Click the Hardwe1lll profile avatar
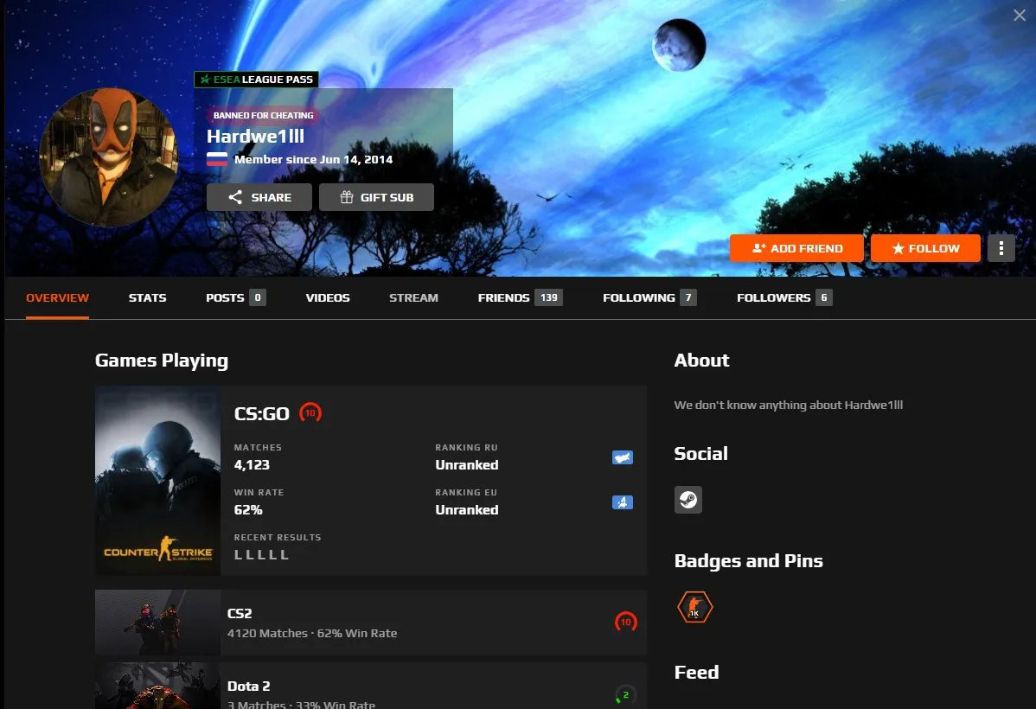Screen dimensions: 1036x709 click(x=108, y=157)
